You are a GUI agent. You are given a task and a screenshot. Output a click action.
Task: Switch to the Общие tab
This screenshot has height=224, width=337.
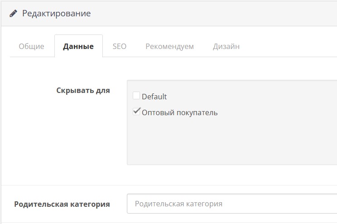point(31,46)
